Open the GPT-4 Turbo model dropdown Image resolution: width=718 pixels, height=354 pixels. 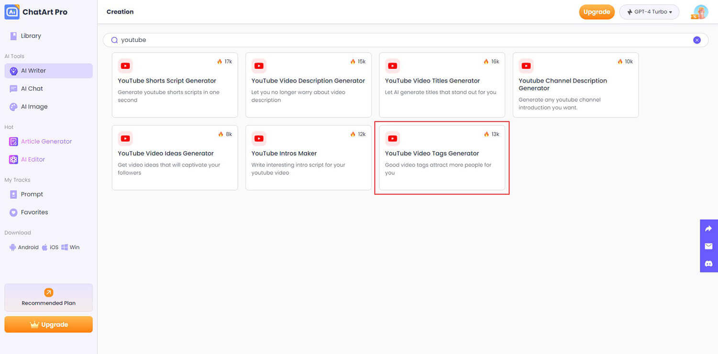point(649,12)
